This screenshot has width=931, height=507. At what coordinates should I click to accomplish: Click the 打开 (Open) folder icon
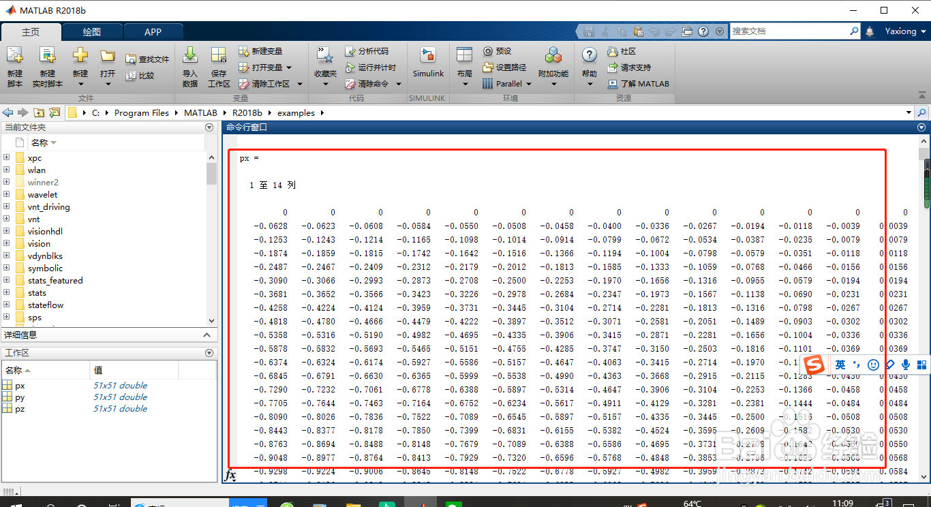click(107, 56)
